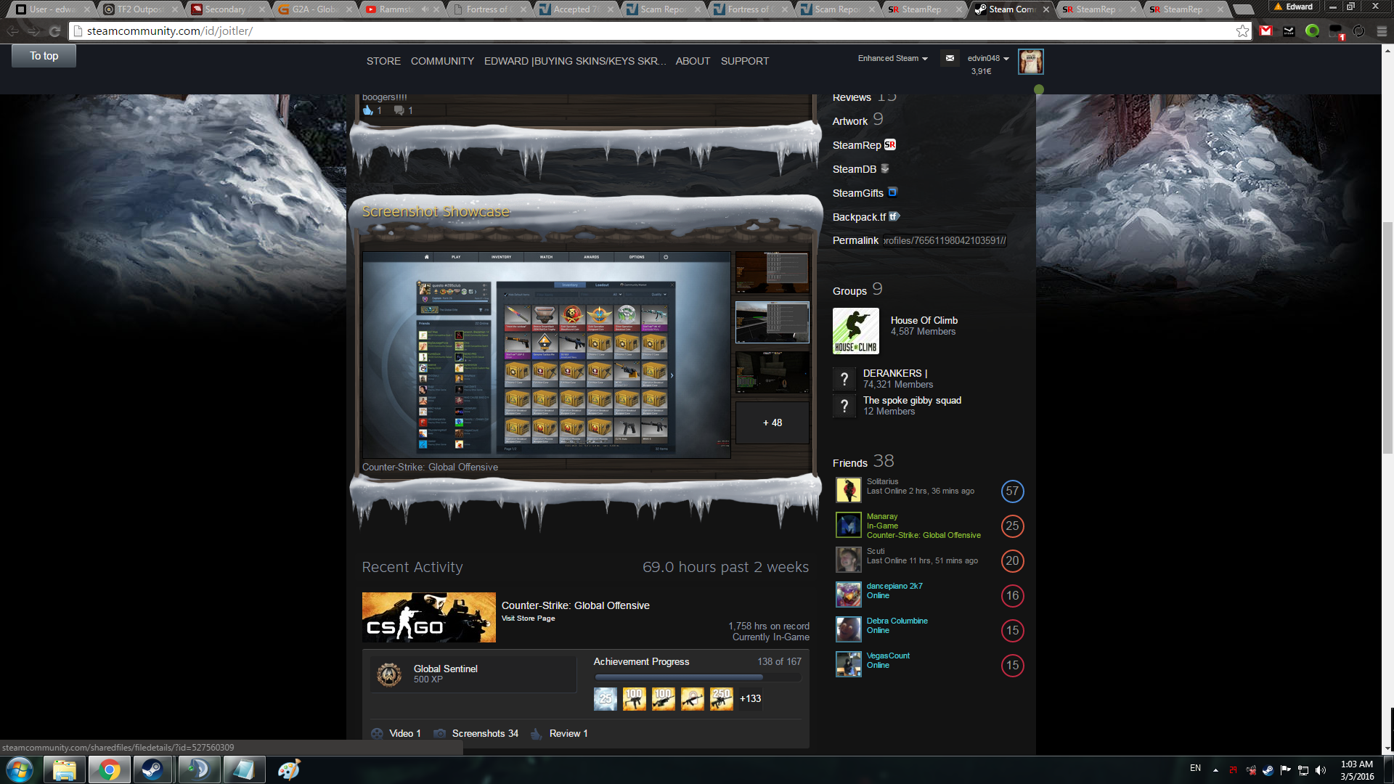Open the SteamGifts profile link
1394x784 pixels.
click(x=858, y=193)
